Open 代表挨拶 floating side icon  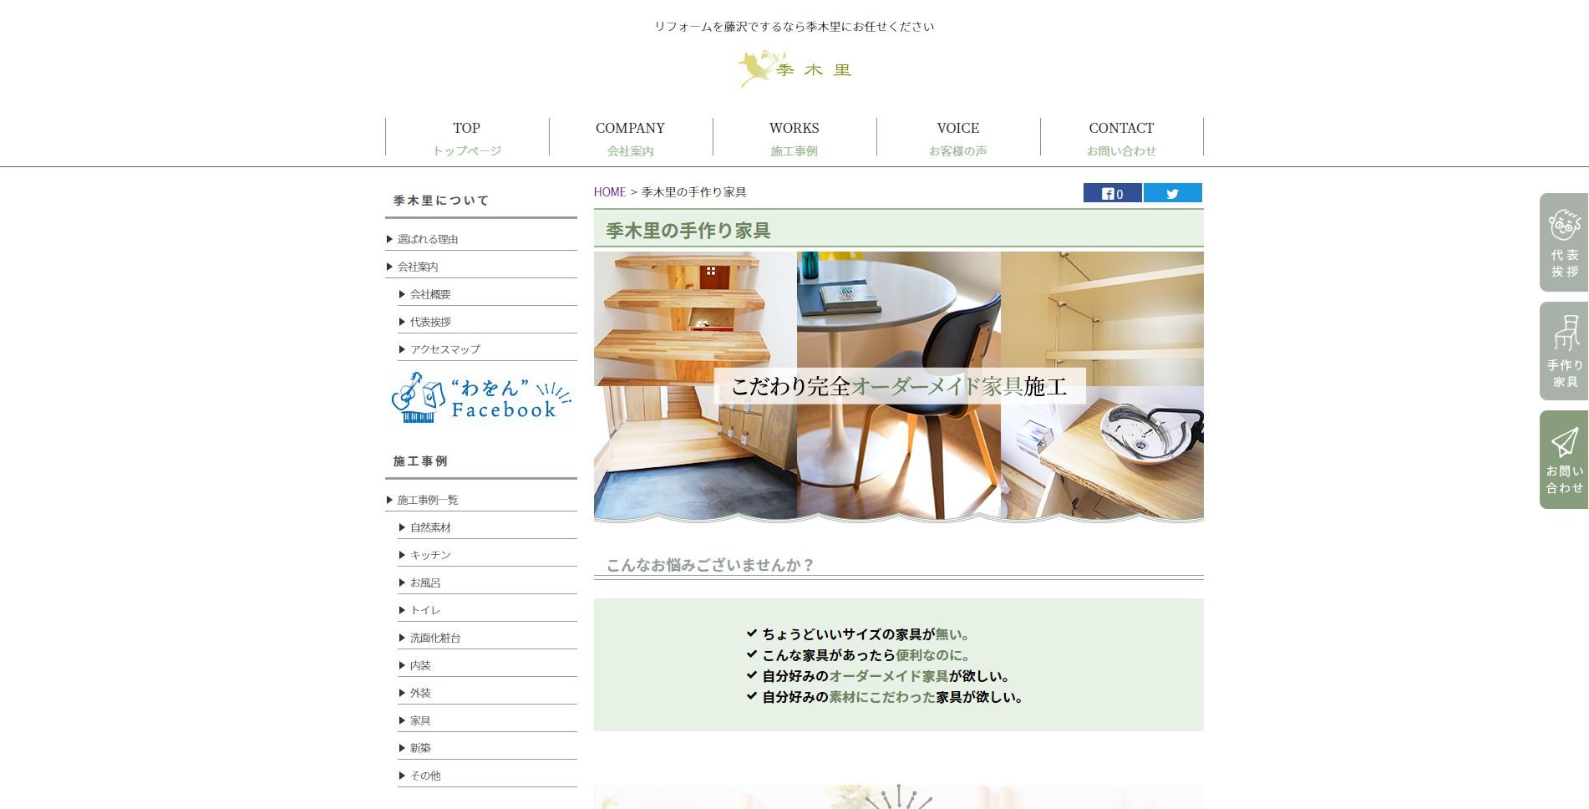1564,242
